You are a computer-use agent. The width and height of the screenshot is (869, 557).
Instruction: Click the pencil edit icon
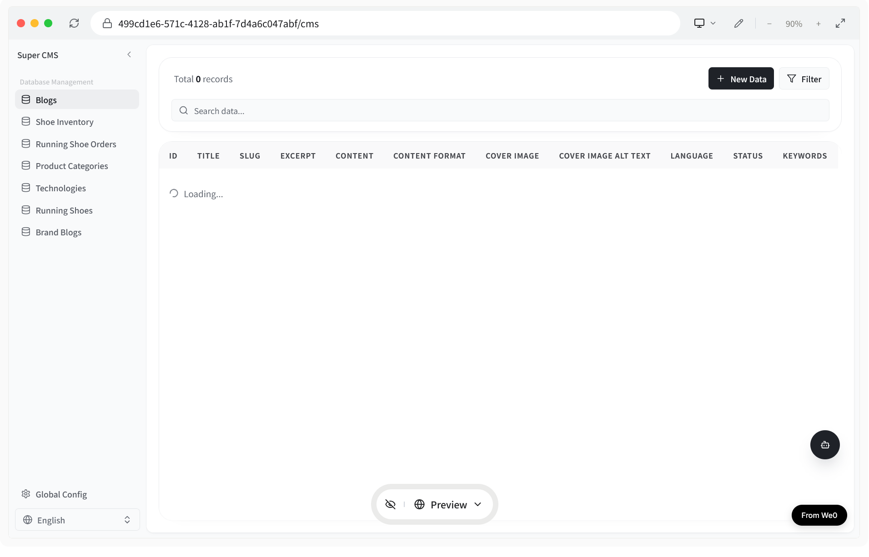point(738,23)
